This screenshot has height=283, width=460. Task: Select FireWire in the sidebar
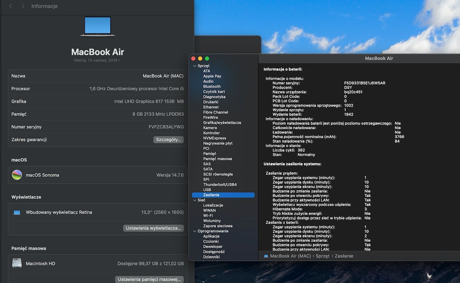[211, 117]
